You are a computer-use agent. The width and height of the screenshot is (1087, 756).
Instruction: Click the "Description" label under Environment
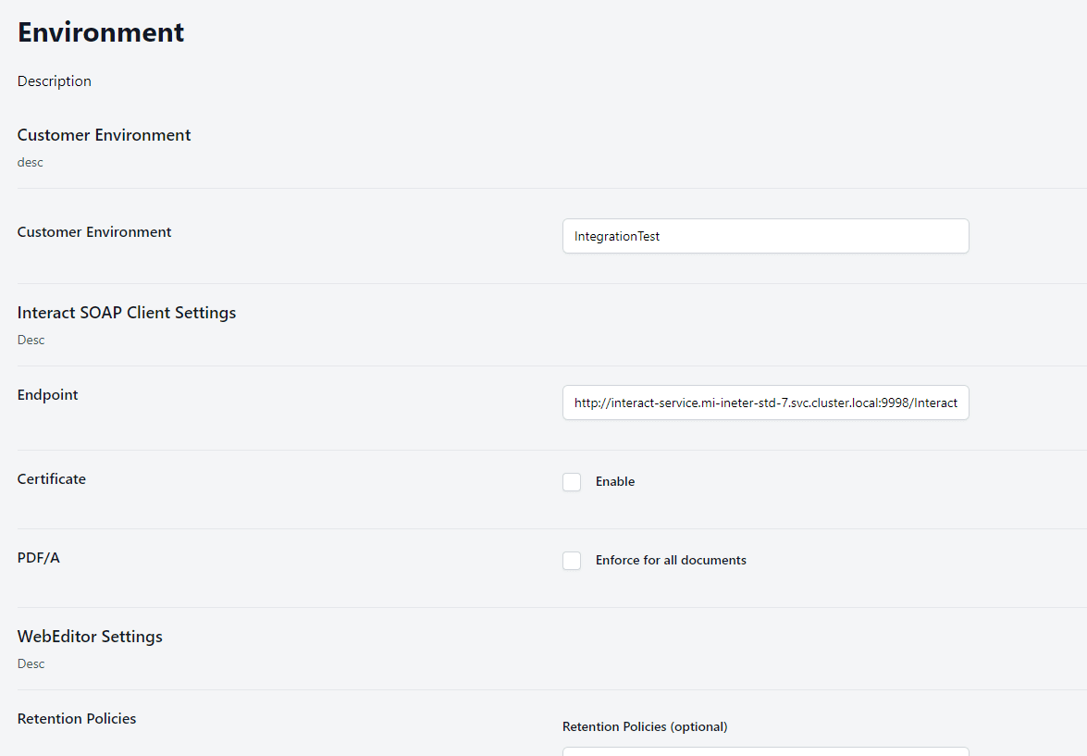(54, 81)
